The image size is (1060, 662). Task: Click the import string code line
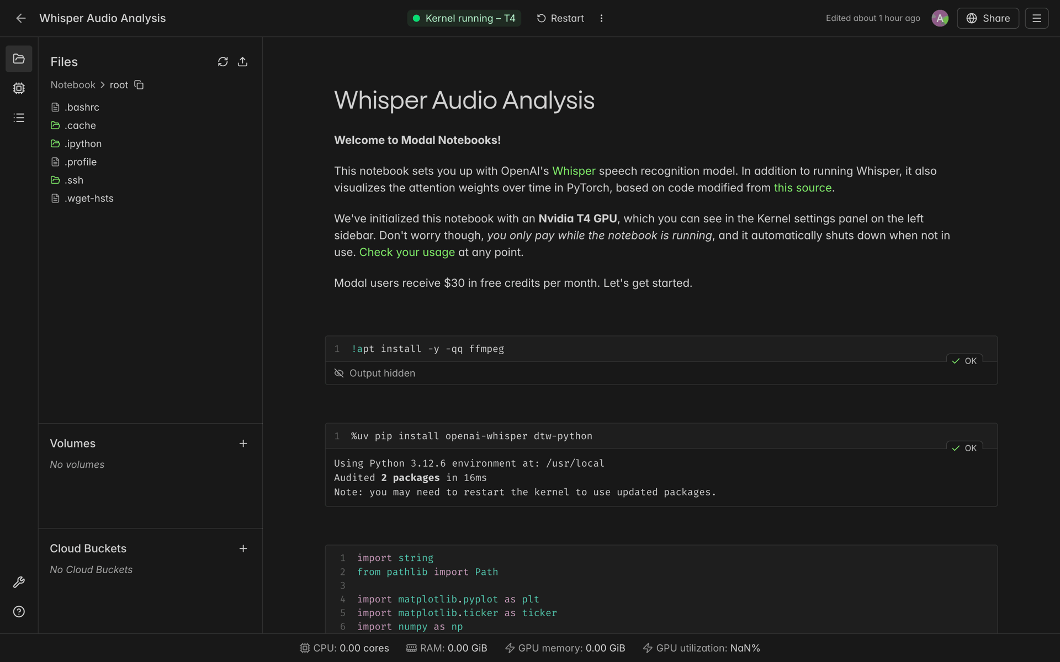point(395,558)
